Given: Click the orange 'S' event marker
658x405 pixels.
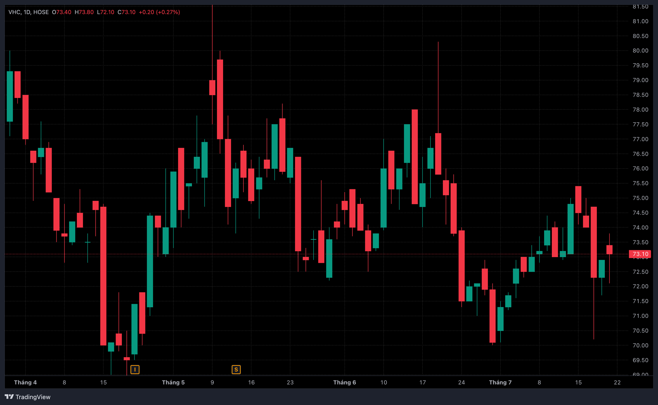Looking at the screenshot, I should 236,370.
